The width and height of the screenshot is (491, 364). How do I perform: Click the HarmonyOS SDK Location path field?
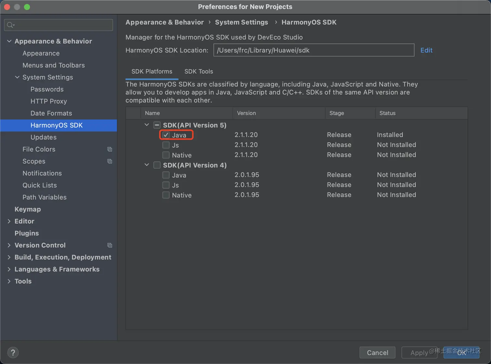pyautogui.click(x=314, y=50)
